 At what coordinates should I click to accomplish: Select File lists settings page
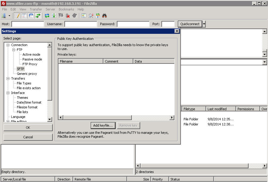tap(22, 112)
